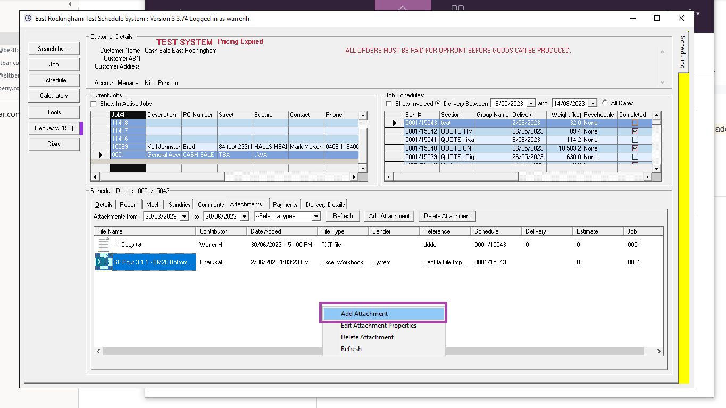Click the Refresh button in the Attachments section
Screen dimensions: 726x408
pos(343,216)
